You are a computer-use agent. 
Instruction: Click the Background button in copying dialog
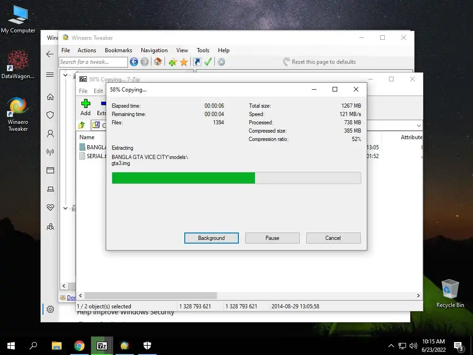click(211, 238)
